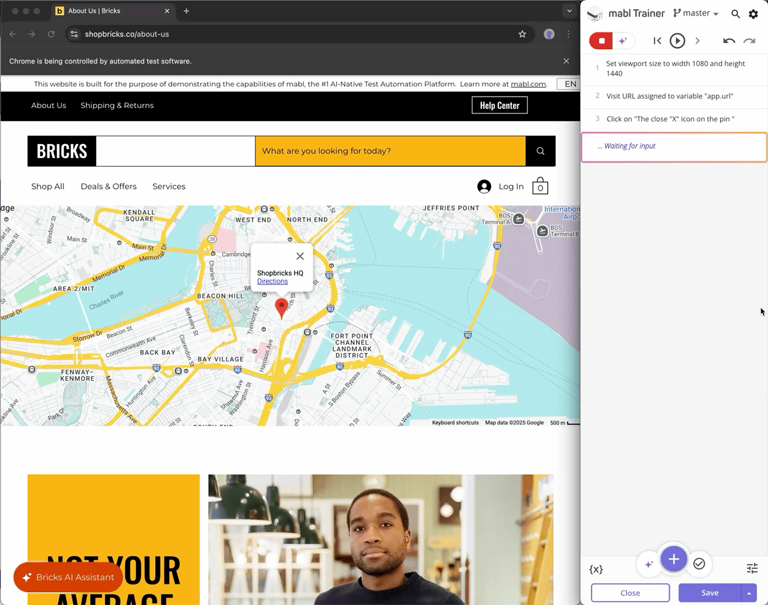This screenshot has width=768, height=605.
Task: Open Bricks AI Assistant chat
Action: click(68, 577)
